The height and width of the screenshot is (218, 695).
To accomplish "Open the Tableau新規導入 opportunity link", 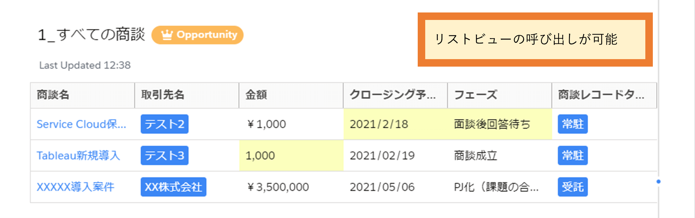I will click(79, 155).
